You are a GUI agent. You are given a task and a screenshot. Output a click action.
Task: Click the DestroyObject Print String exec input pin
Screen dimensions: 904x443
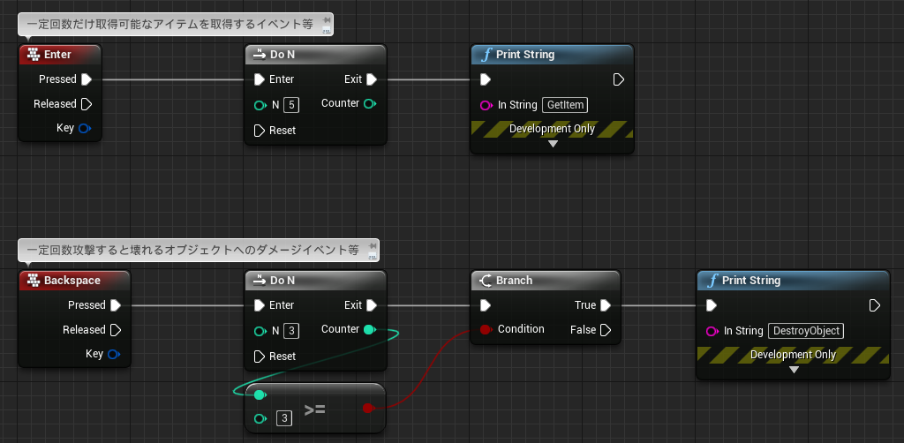pos(712,304)
